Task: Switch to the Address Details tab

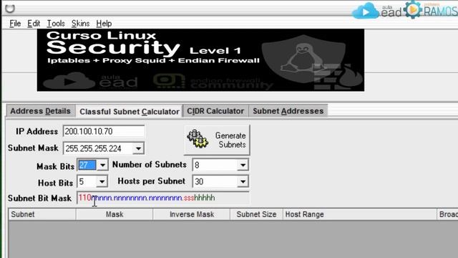Action: pyautogui.click(x=41, y=111)
